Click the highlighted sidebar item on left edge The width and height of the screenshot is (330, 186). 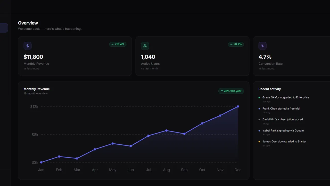click(4, 28)
